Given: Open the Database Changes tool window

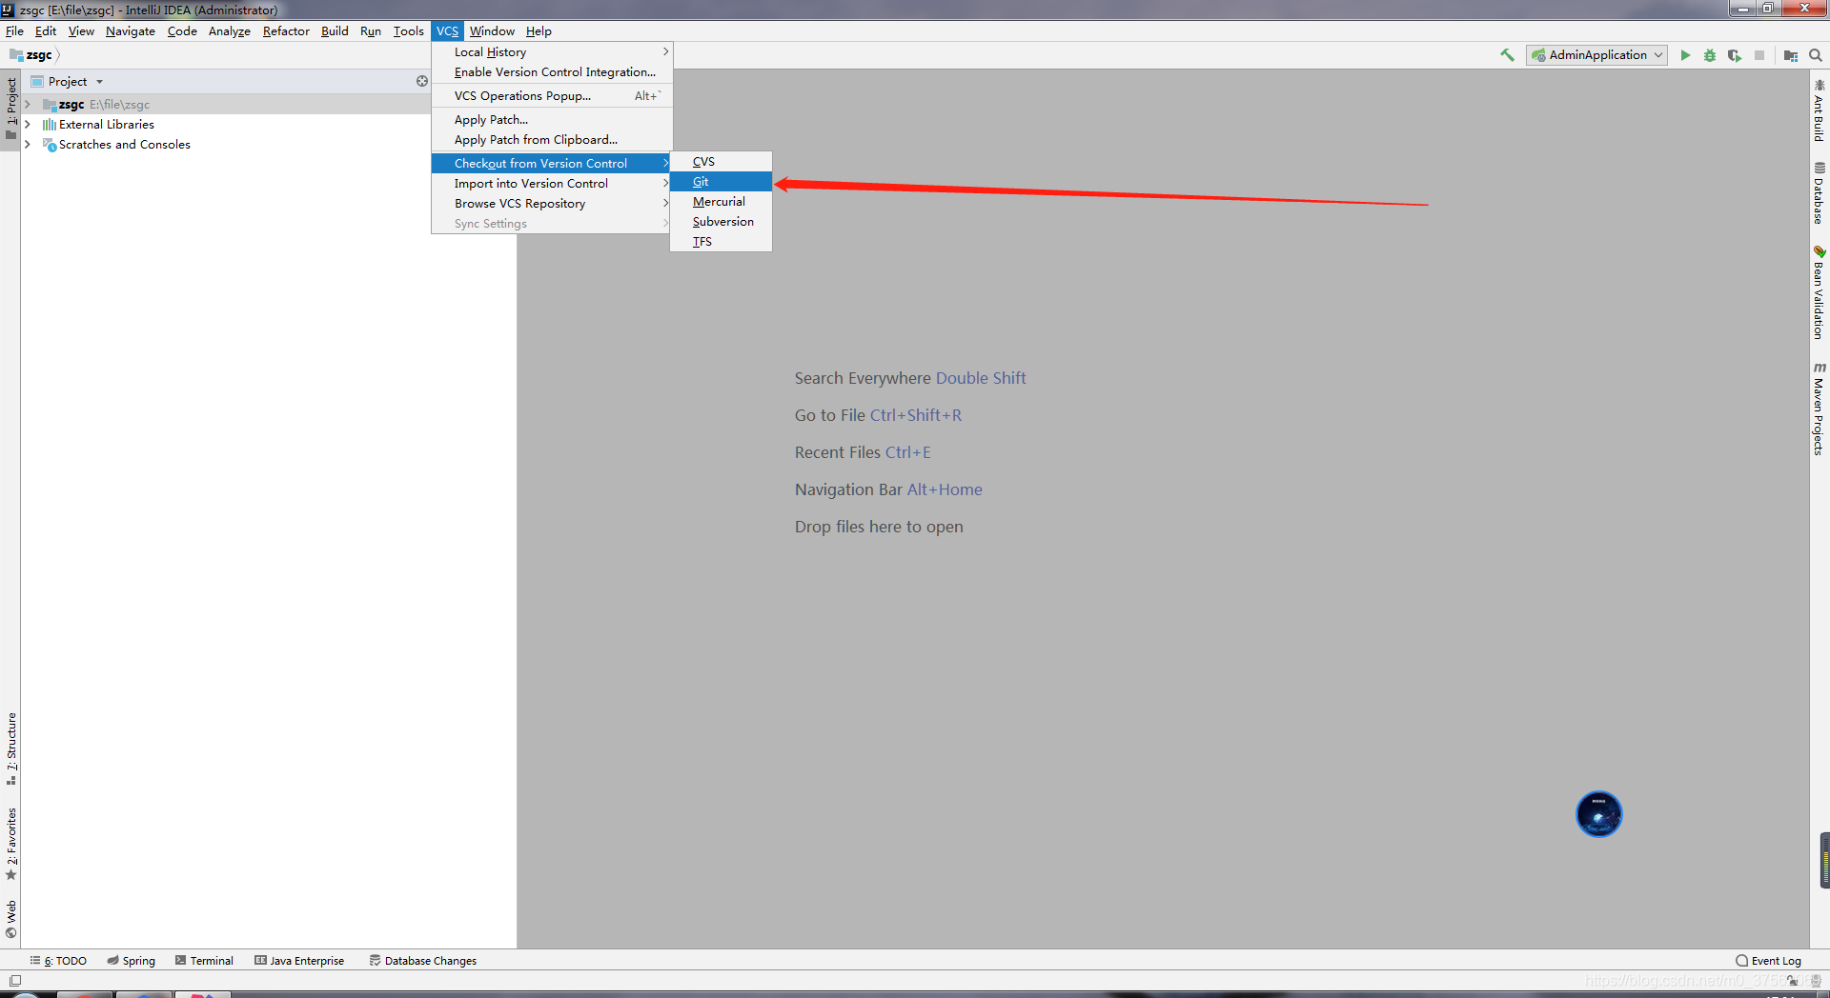Looking at the screenshot, I should tap(423, 961).
